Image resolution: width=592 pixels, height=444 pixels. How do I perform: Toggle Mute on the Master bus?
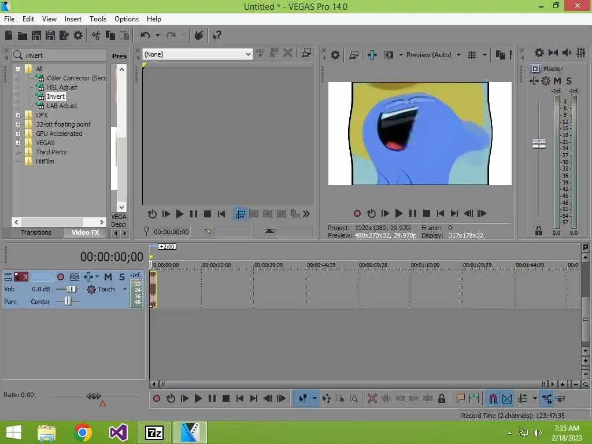557,81
